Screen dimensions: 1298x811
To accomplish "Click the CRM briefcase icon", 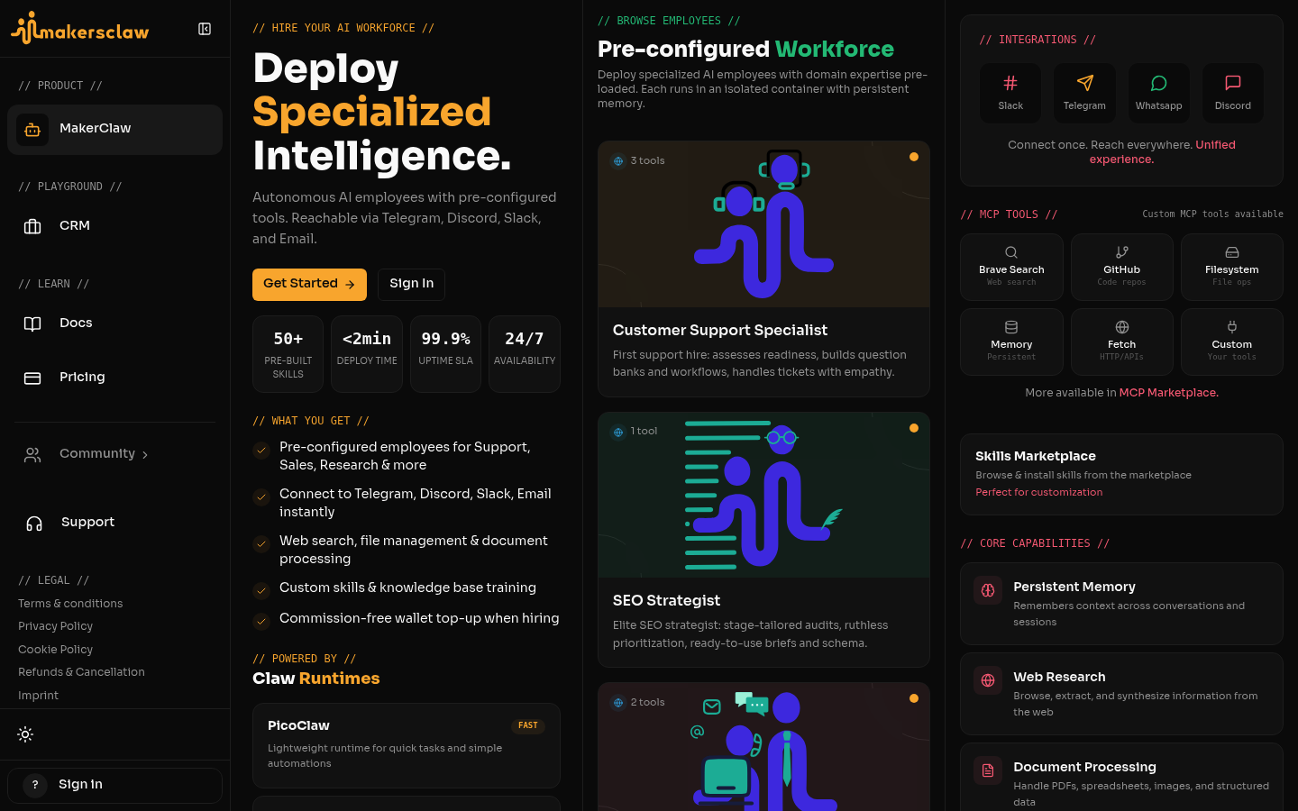I will coord(32,226).
